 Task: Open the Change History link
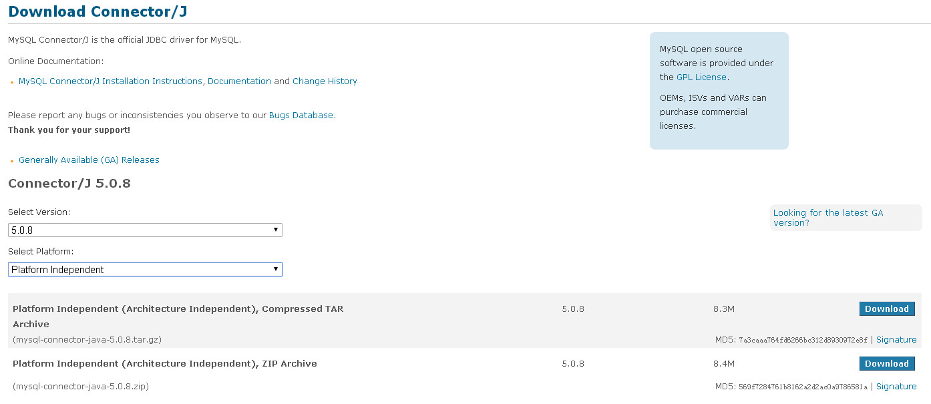click(x=325, y=81)
